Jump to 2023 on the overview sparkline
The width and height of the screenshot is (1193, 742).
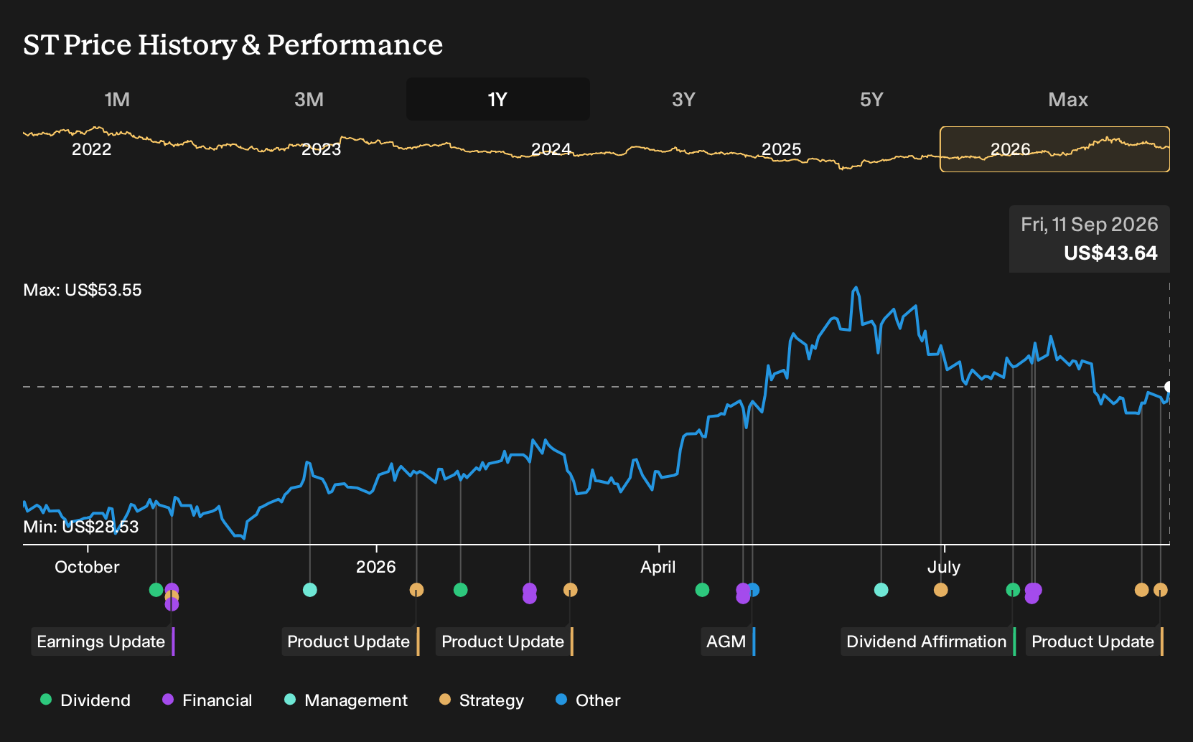coord(321,149)
